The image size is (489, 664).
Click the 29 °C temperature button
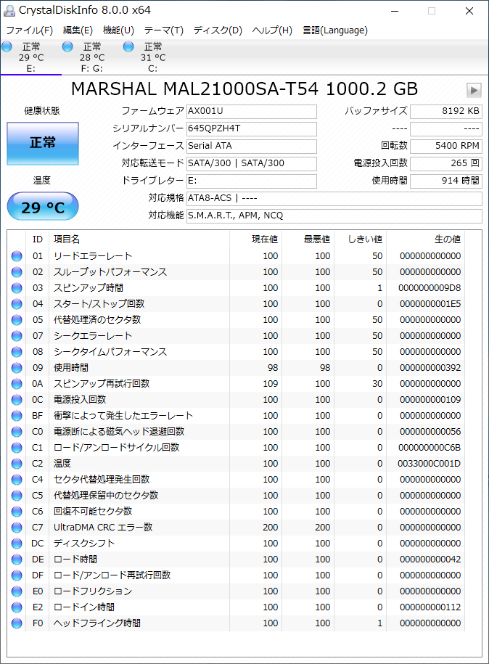(x=43, y=207)
